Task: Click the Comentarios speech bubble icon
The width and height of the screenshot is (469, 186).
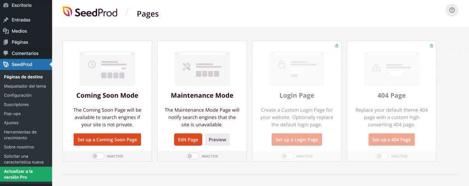Action: tap(5, 53)
